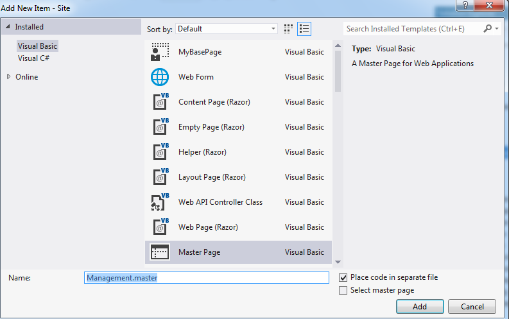The width and height of the screenshot is (509, 319).
Task: Enable the Select master page checkbox
Action: coord(343,290)
